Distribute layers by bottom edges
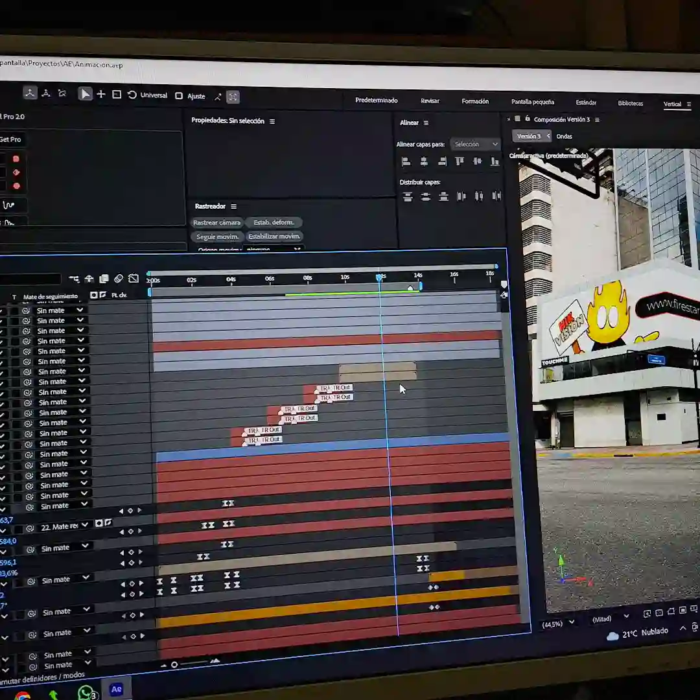Image resolution: width=700 pixels, height=700 pixels. coord(443,196)
